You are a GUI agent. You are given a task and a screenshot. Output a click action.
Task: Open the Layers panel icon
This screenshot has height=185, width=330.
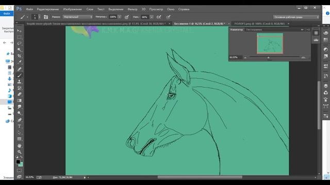click(325, 86)
